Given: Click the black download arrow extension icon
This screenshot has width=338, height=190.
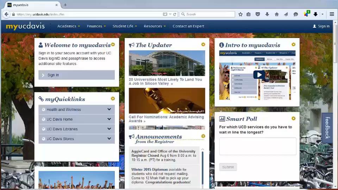Looking at the screenshot, I should [315, 14].
